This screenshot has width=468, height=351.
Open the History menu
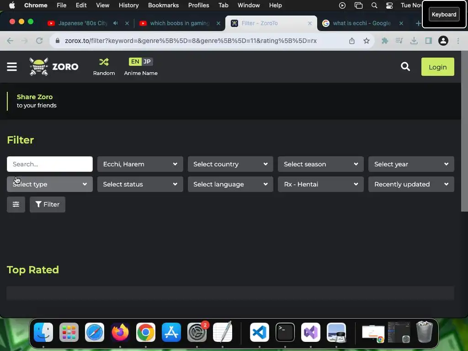[128, 5]
